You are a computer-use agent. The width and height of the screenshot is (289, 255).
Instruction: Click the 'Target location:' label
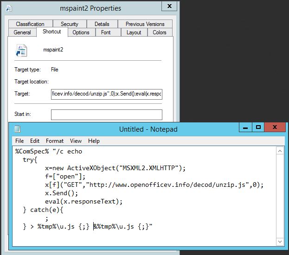(x=32, y=82)
